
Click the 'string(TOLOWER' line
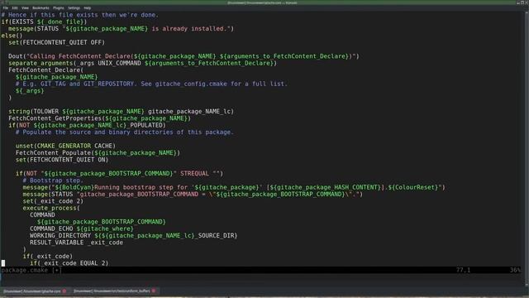click(122, 112)
